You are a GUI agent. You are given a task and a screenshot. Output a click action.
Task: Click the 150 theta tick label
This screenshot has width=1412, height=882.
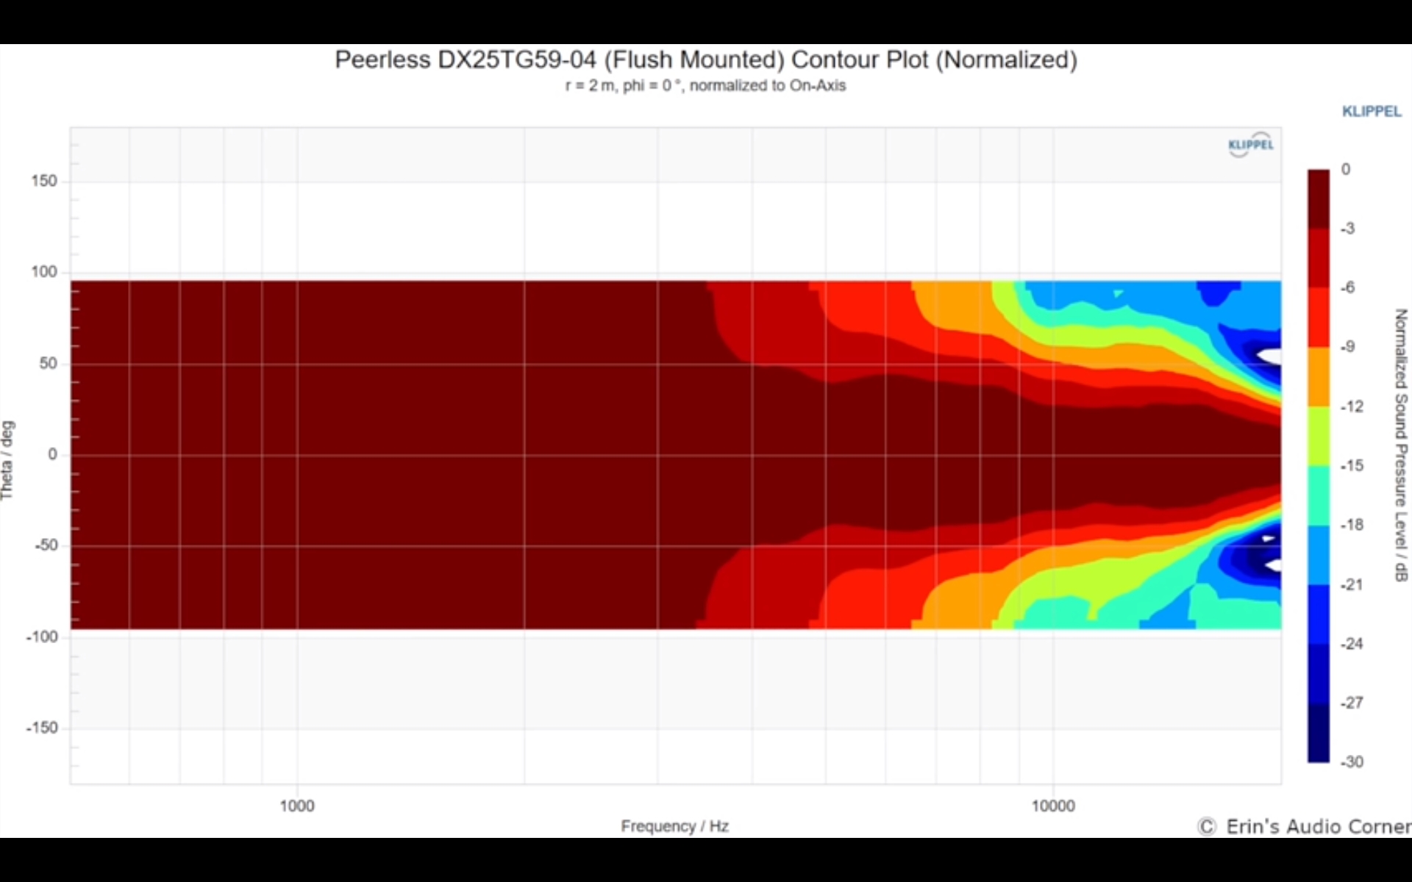(x=44, y=181)
